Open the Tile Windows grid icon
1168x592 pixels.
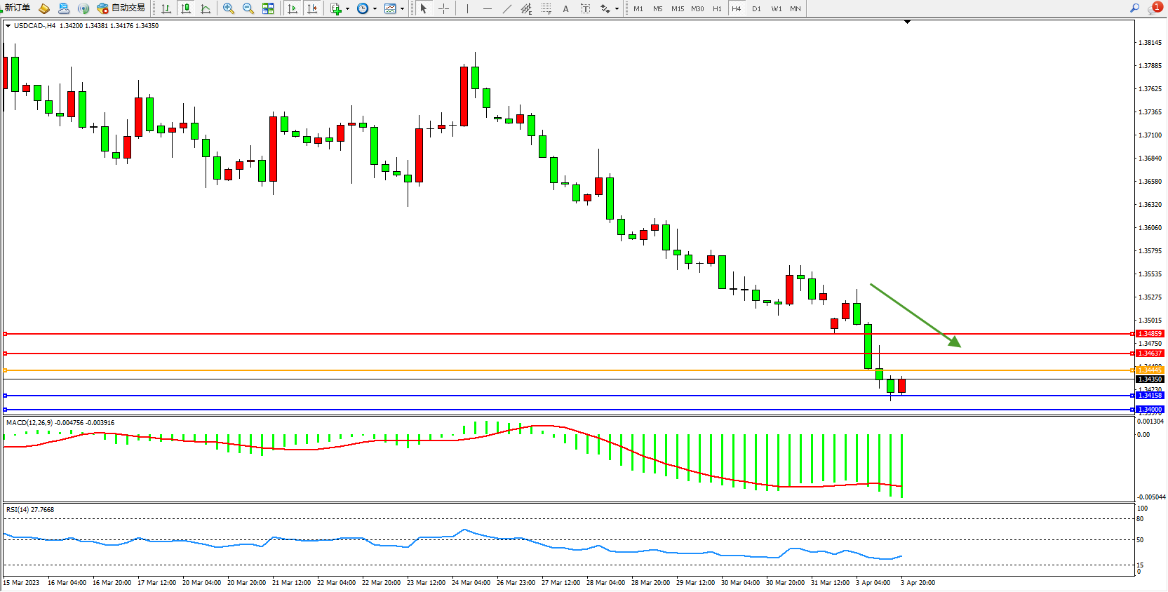[x=268, y=8]
